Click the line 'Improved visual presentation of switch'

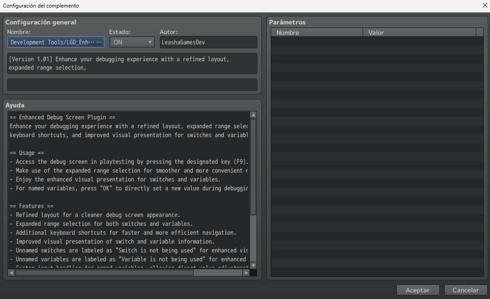[x=112, y=241]
